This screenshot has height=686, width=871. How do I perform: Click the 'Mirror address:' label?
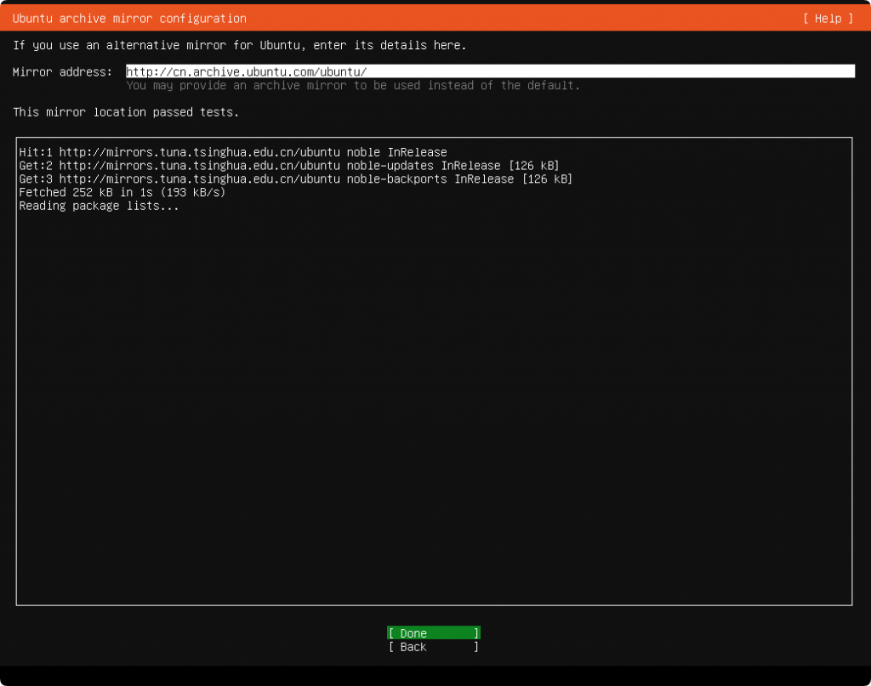62,72
